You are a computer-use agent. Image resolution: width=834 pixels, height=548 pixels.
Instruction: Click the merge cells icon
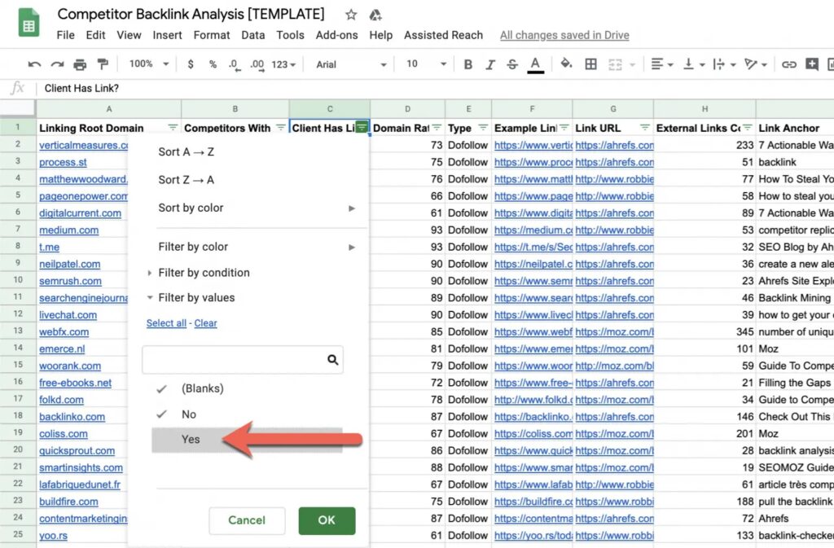(x=616, y=64)
